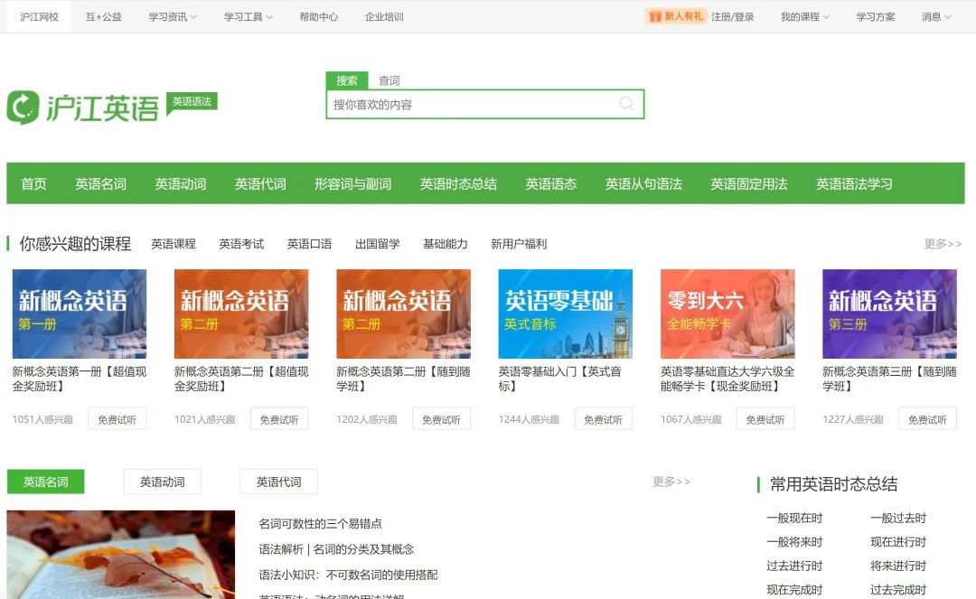Expand the 学习资讯 dropdown menu

pos(173,17)
